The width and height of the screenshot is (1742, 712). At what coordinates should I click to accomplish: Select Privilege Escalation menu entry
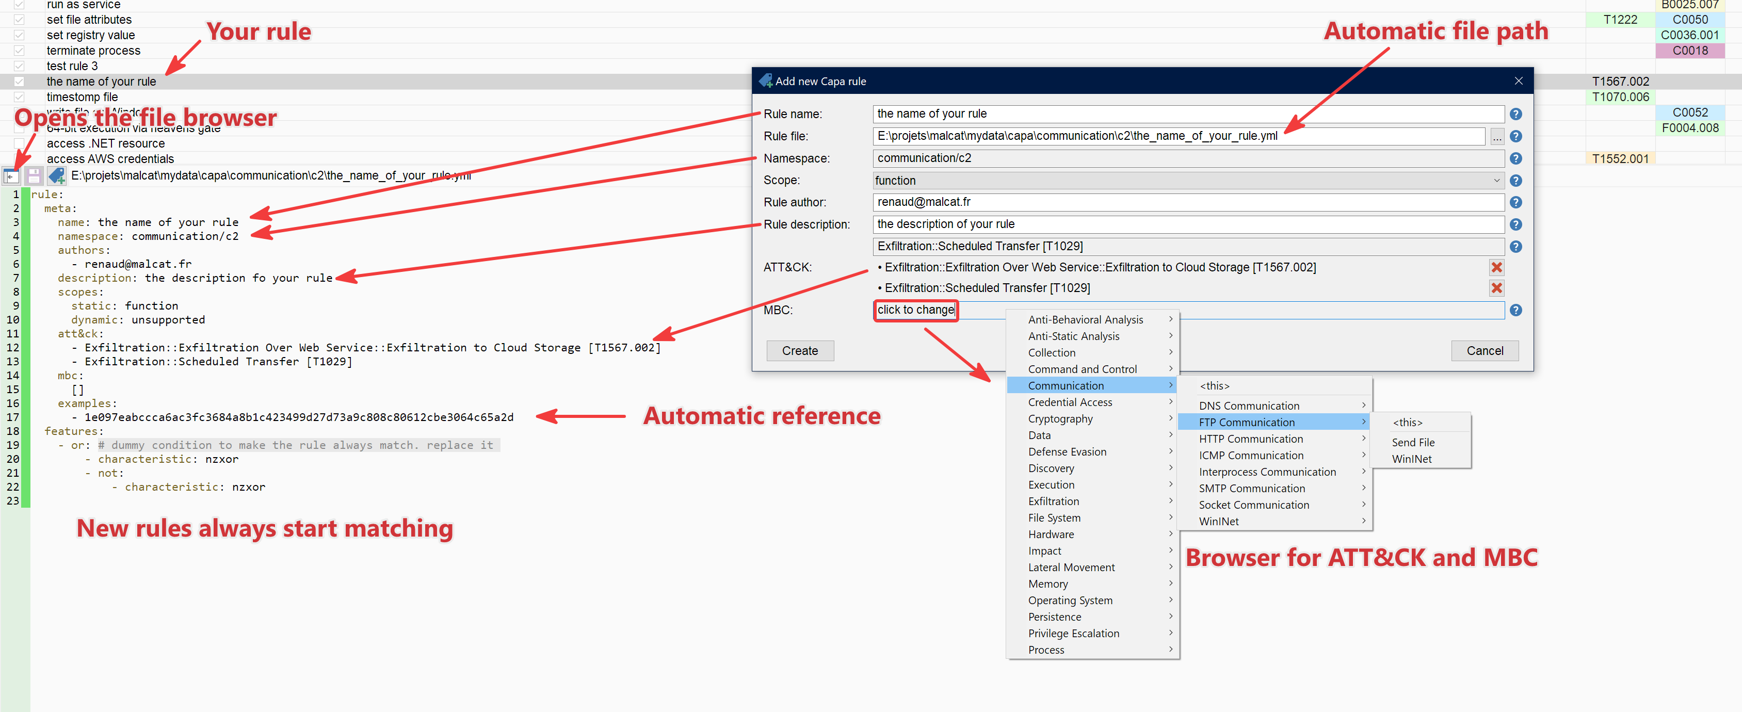(x=1092, y=634)
